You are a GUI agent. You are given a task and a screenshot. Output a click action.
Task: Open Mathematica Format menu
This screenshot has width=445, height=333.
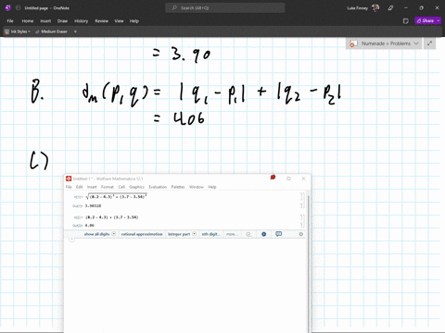pos(108,187)
